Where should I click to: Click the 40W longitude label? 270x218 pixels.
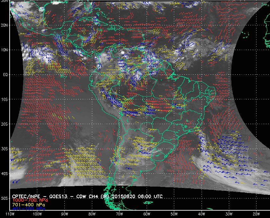tap(202, 214)
